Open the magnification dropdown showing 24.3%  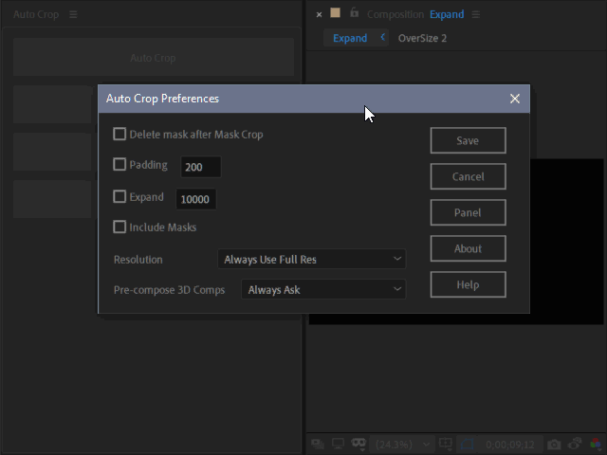(402, 445)
